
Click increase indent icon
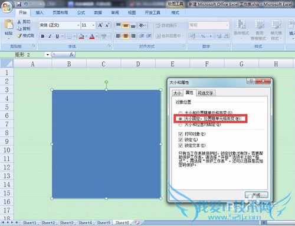tap(149, 36)
